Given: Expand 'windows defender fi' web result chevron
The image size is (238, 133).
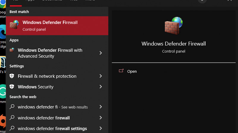Looking at the screenshot, I should tap(101, 107).
